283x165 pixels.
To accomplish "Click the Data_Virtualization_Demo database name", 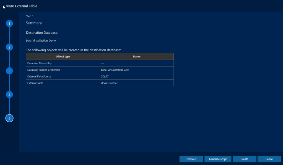I will tap(41, 41).
